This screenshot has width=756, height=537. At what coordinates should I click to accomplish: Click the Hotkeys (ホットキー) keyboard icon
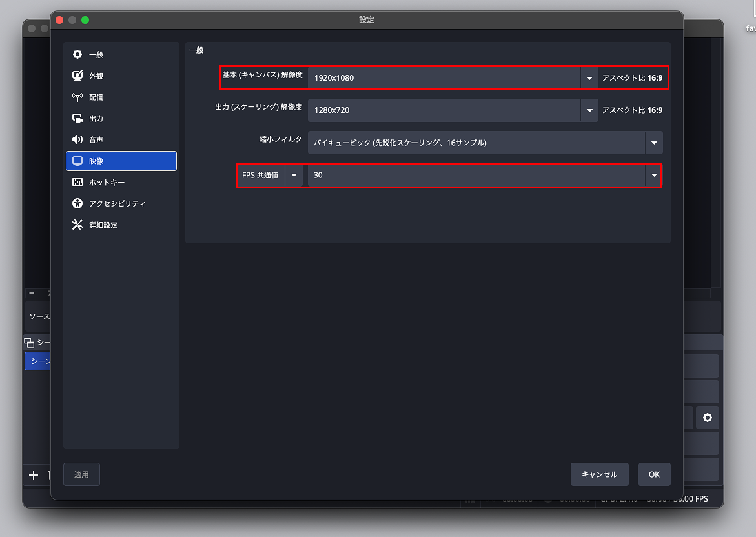point(77,183)
